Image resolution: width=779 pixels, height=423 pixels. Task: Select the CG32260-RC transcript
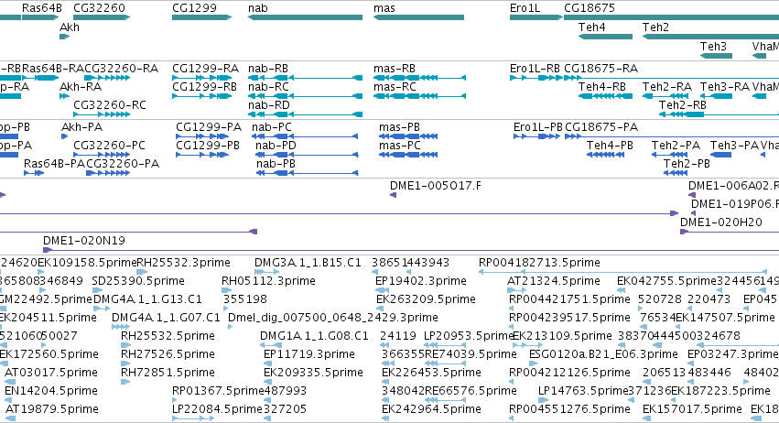click(102, 114)
